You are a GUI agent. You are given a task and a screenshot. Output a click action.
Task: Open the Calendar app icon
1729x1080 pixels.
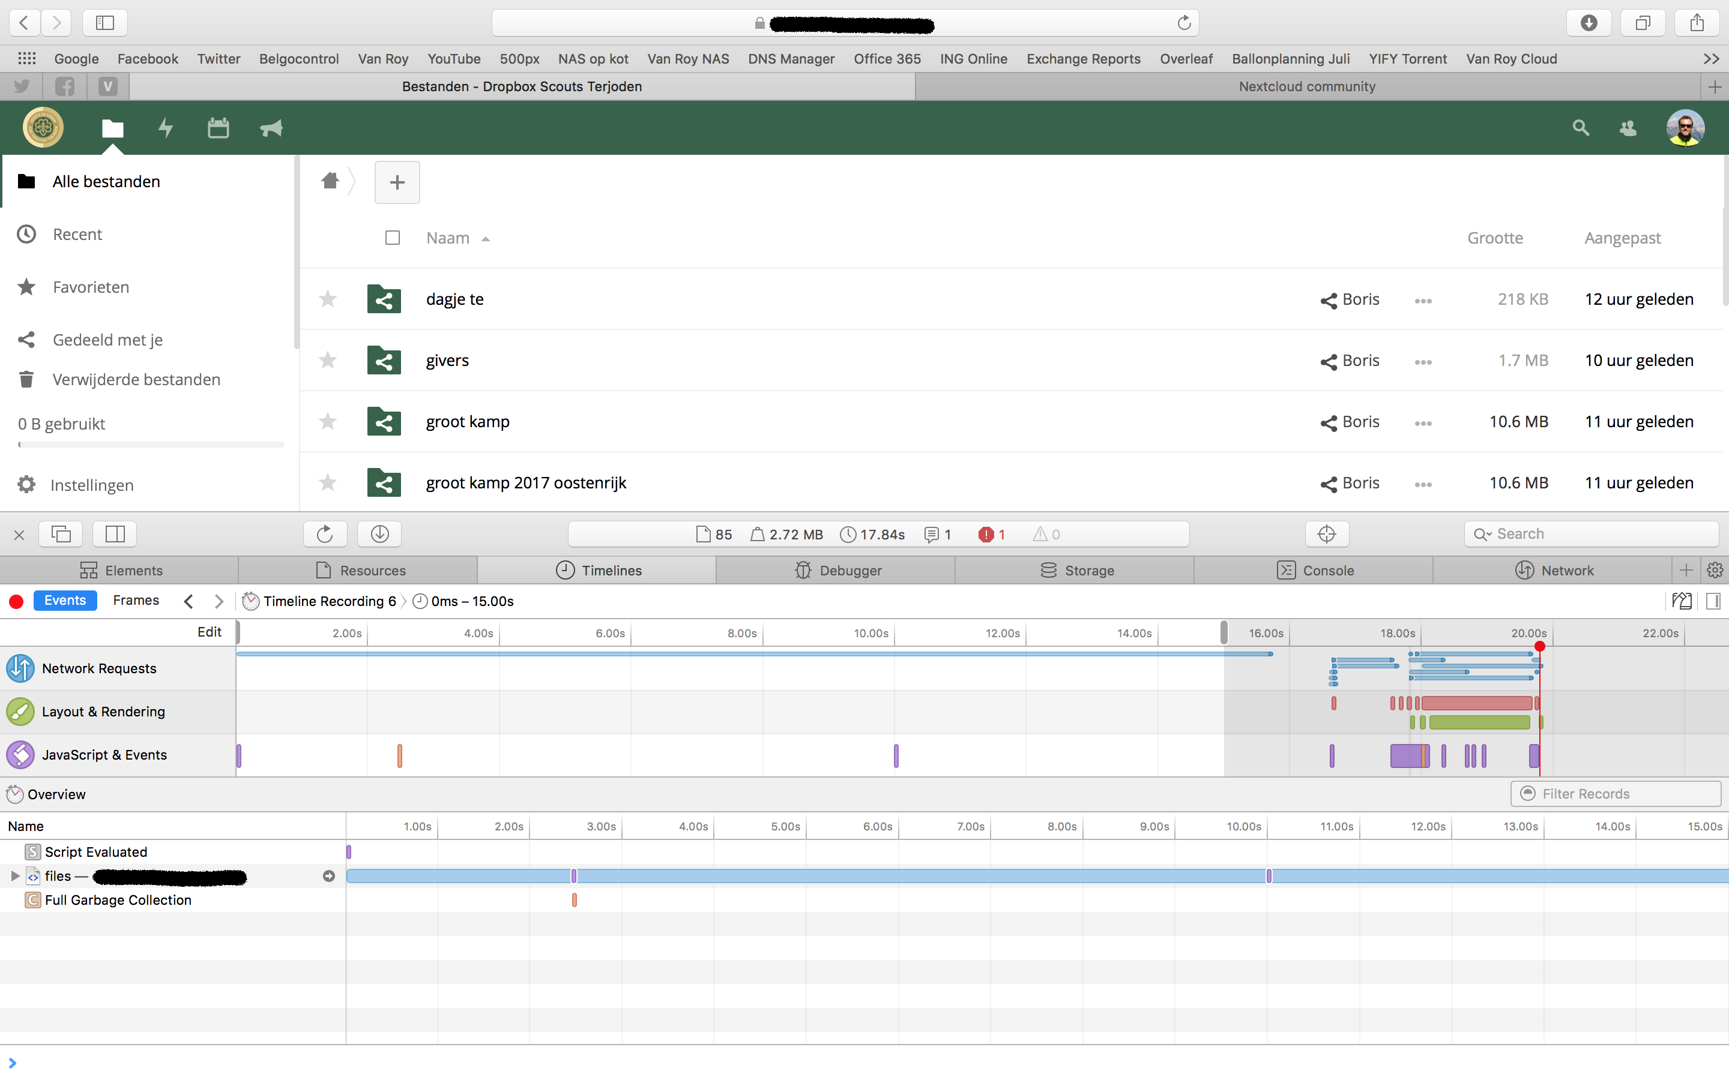[218, 128]
